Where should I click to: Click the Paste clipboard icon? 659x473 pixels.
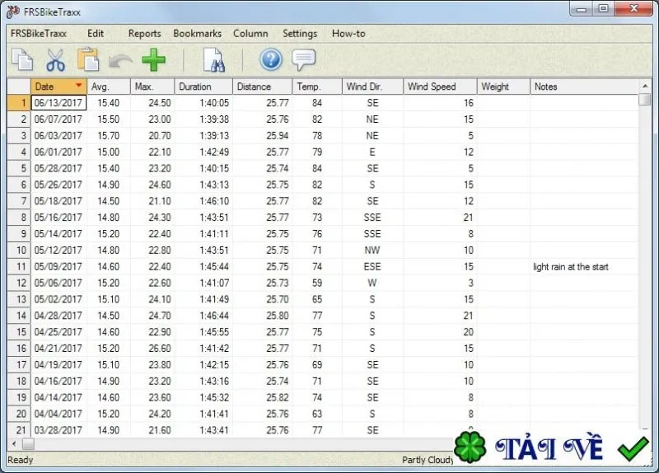click(88, 59)
